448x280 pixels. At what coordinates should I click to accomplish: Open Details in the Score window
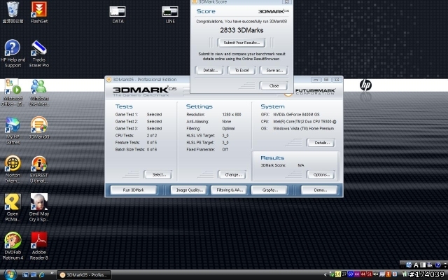pyautogui.click(x=210, y=70)
